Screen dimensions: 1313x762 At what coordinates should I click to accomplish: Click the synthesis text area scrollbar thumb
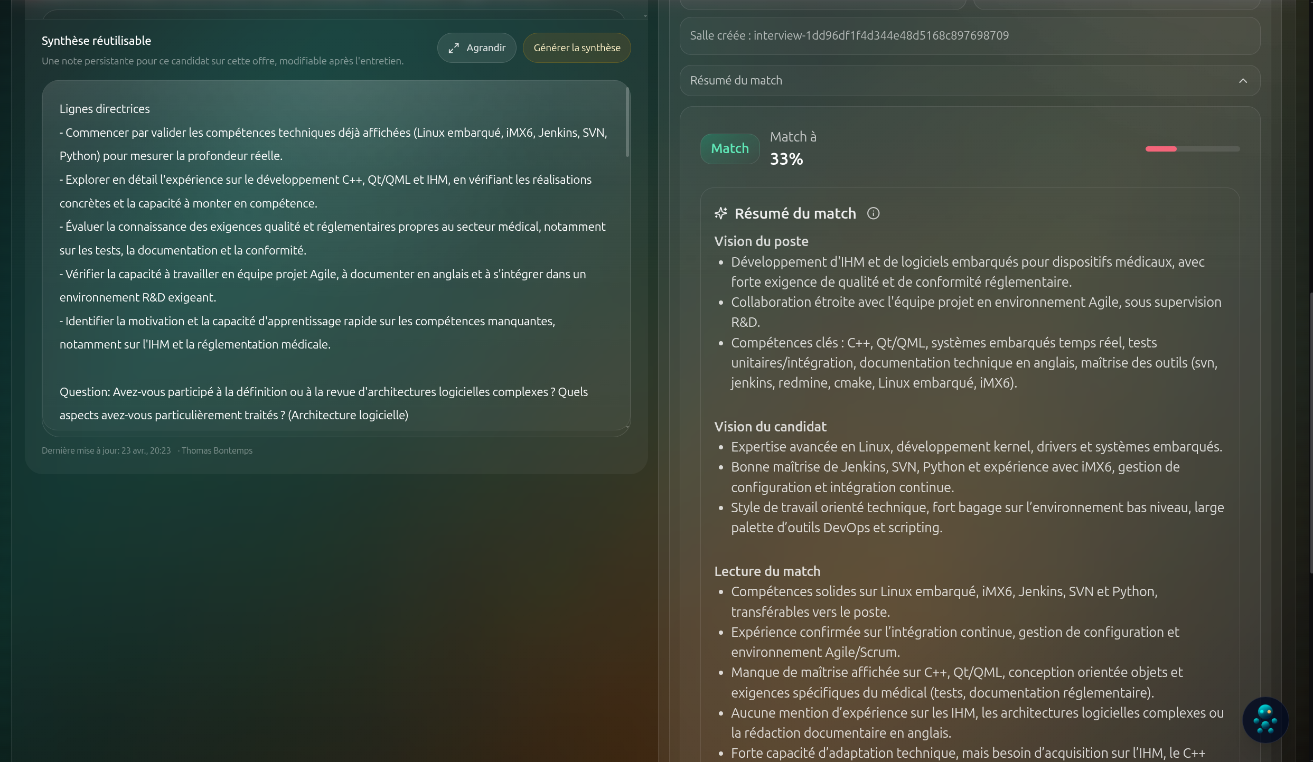(627, 123)
